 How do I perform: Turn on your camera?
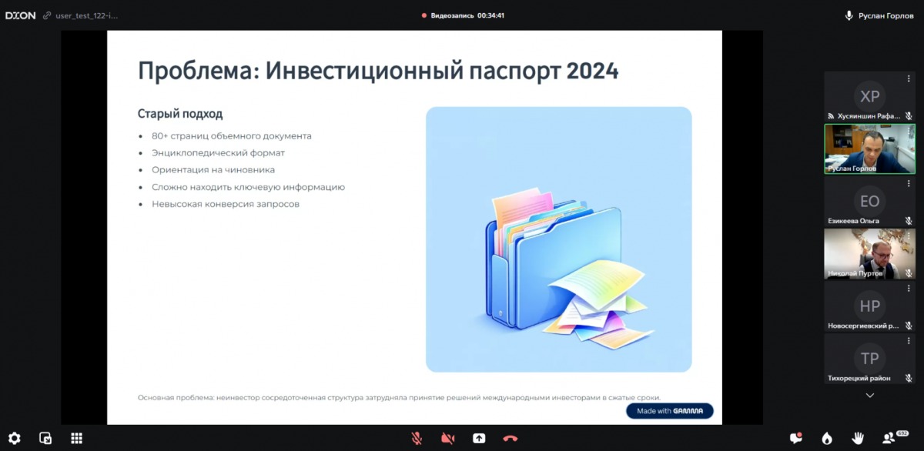tap(447, 438)
